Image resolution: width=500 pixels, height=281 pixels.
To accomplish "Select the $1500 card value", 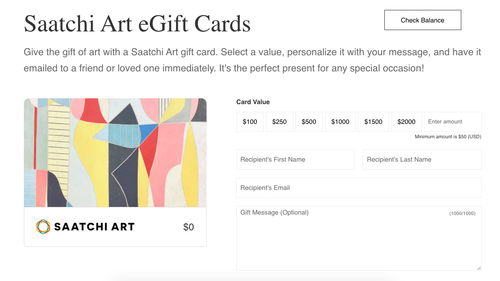I will click(x=373, y=122).
